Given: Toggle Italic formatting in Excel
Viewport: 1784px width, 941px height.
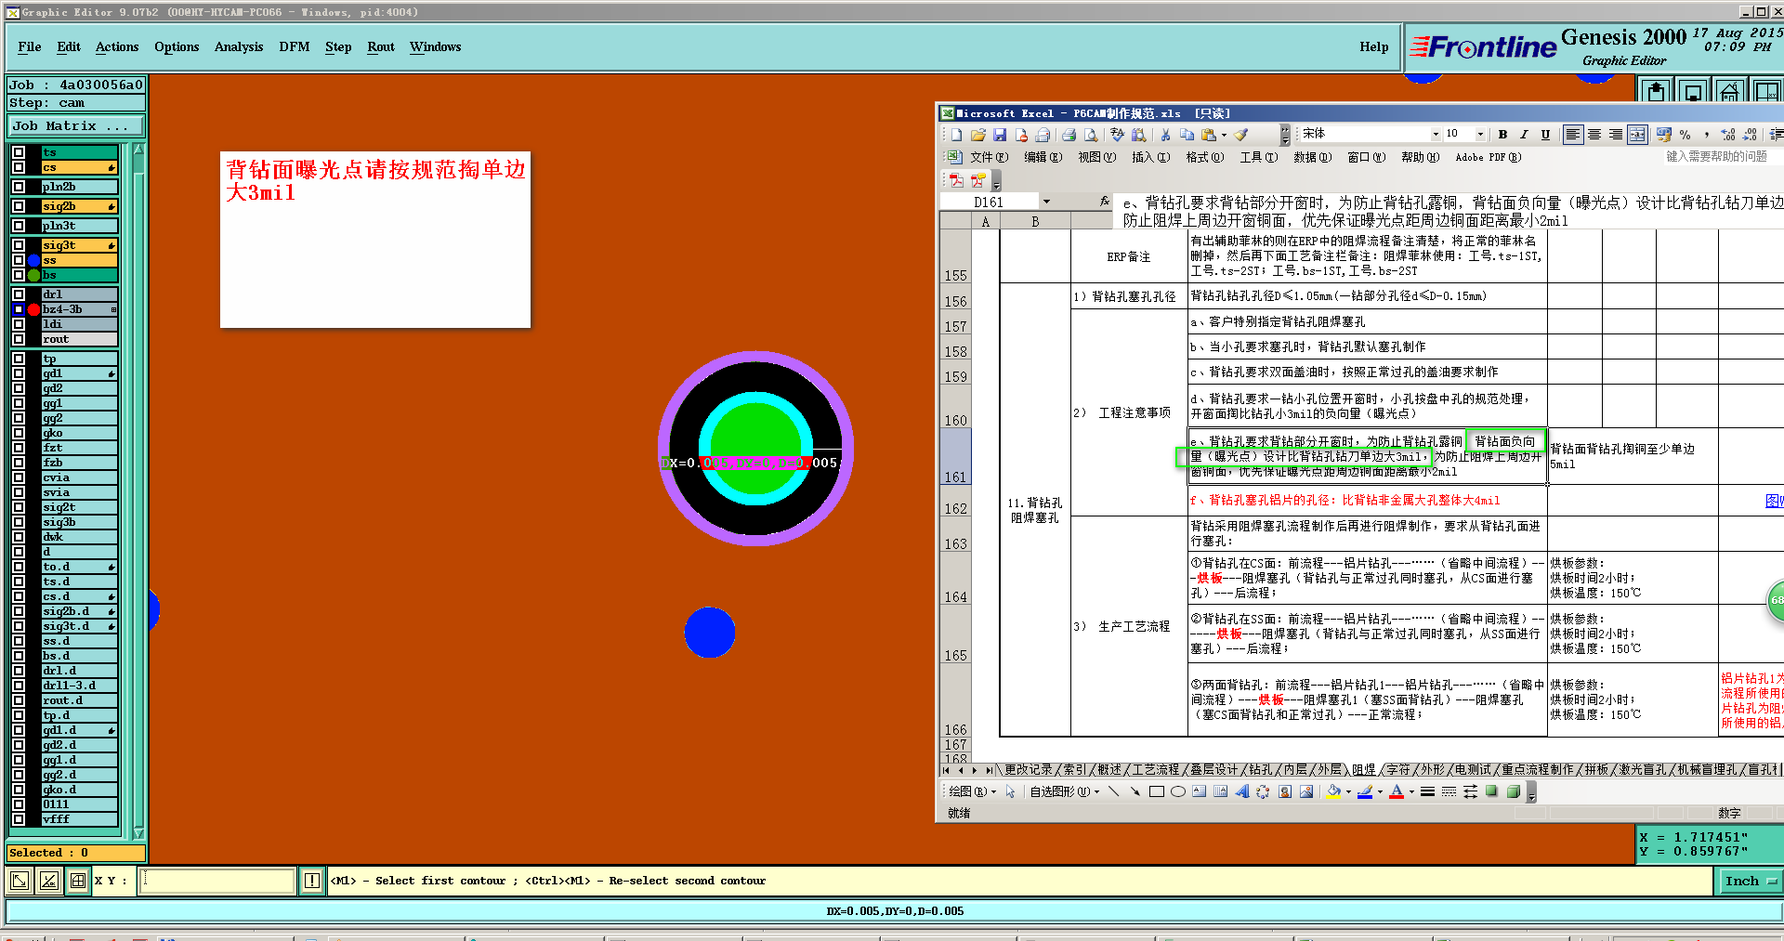Looking at the screenshot, I should [x=1524, y=135].
